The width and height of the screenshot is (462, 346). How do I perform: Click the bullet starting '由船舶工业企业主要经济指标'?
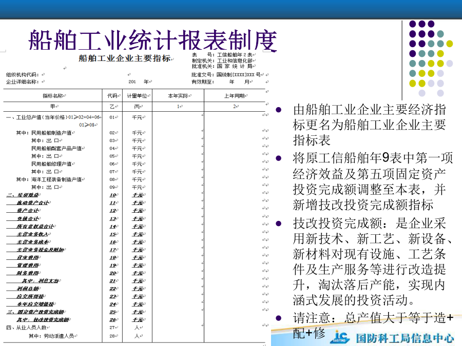(370, 125)
